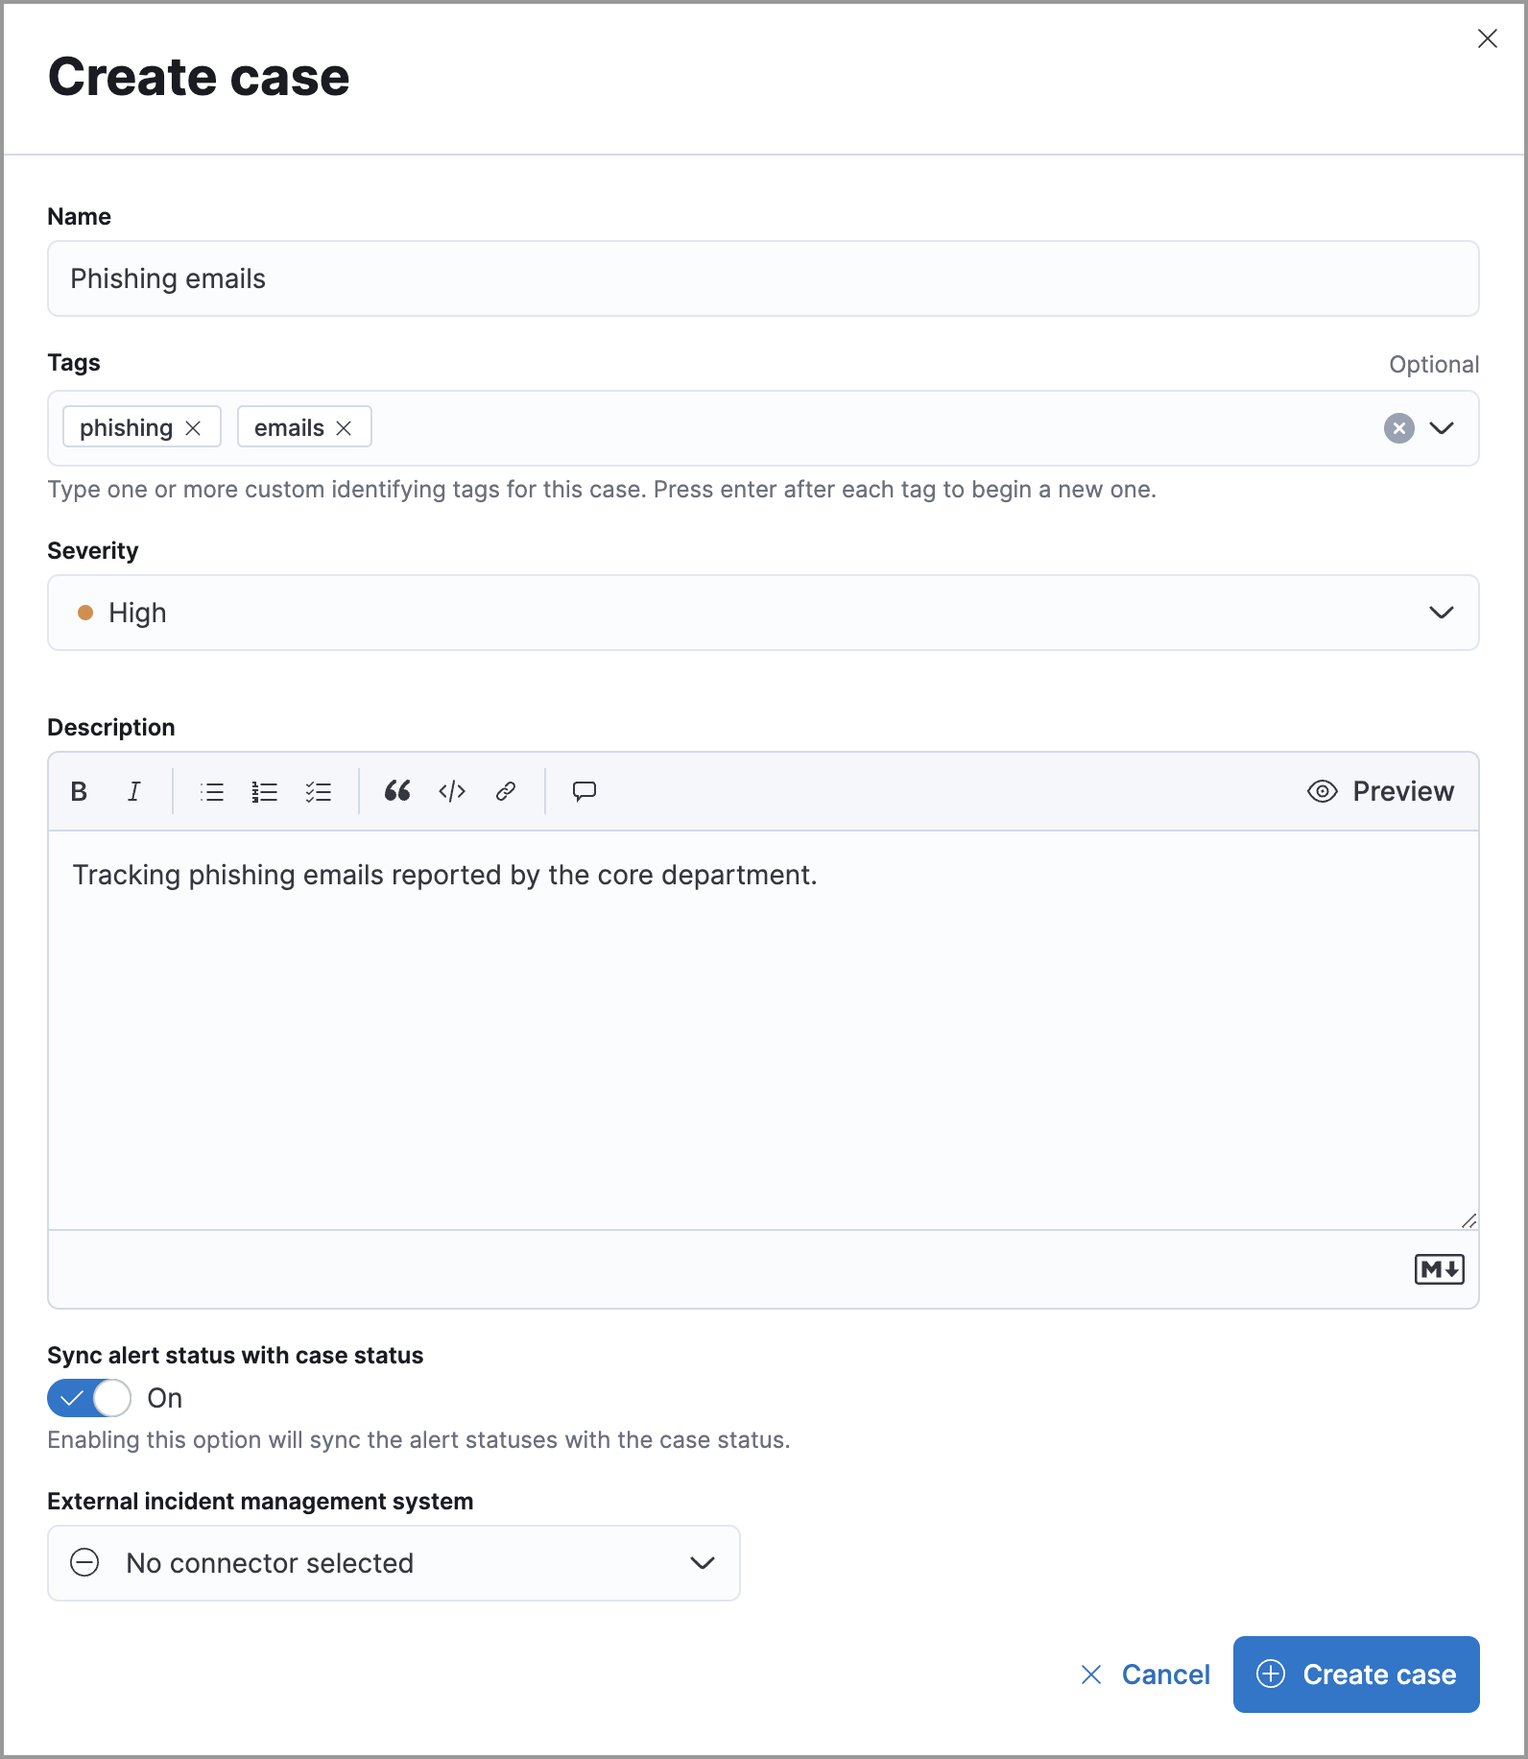Click into the Name input field
This screenshot has height=1759, width=1528.
point(763,278)
